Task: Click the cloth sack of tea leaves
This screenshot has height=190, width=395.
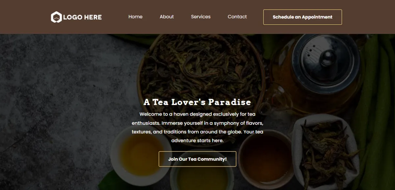Action: (x=326, y=151)
